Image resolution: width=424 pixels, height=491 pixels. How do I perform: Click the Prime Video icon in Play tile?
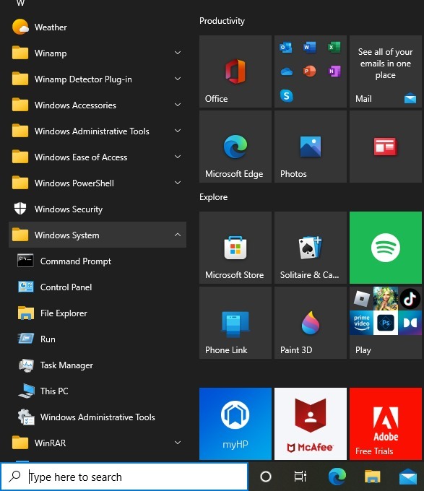tap(361, 323)
